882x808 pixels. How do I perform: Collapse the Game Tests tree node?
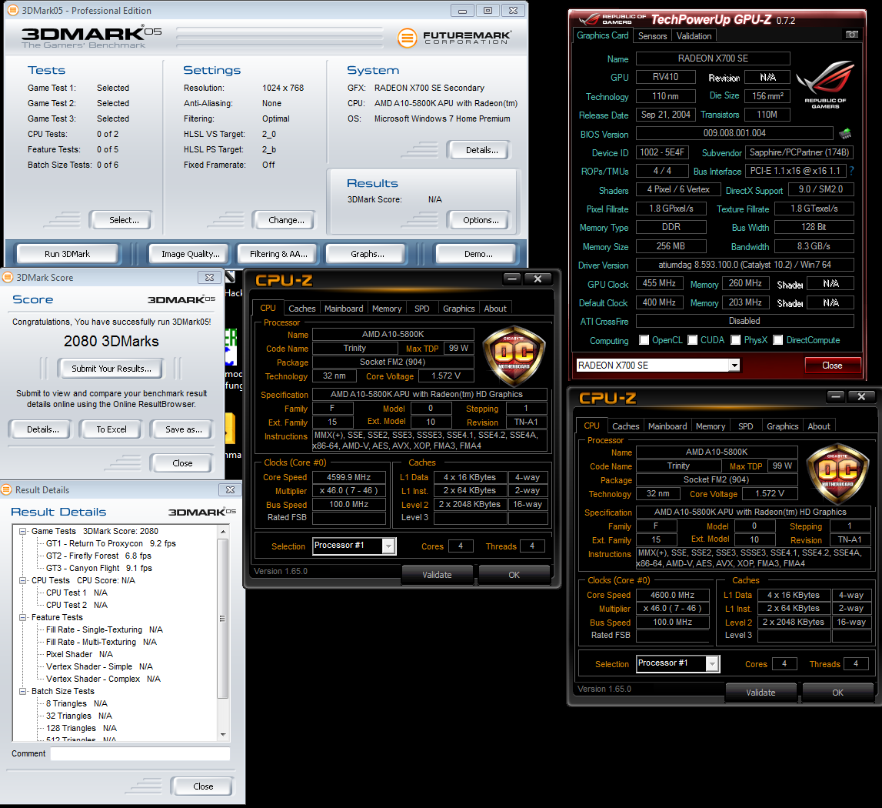click(22, 531)
